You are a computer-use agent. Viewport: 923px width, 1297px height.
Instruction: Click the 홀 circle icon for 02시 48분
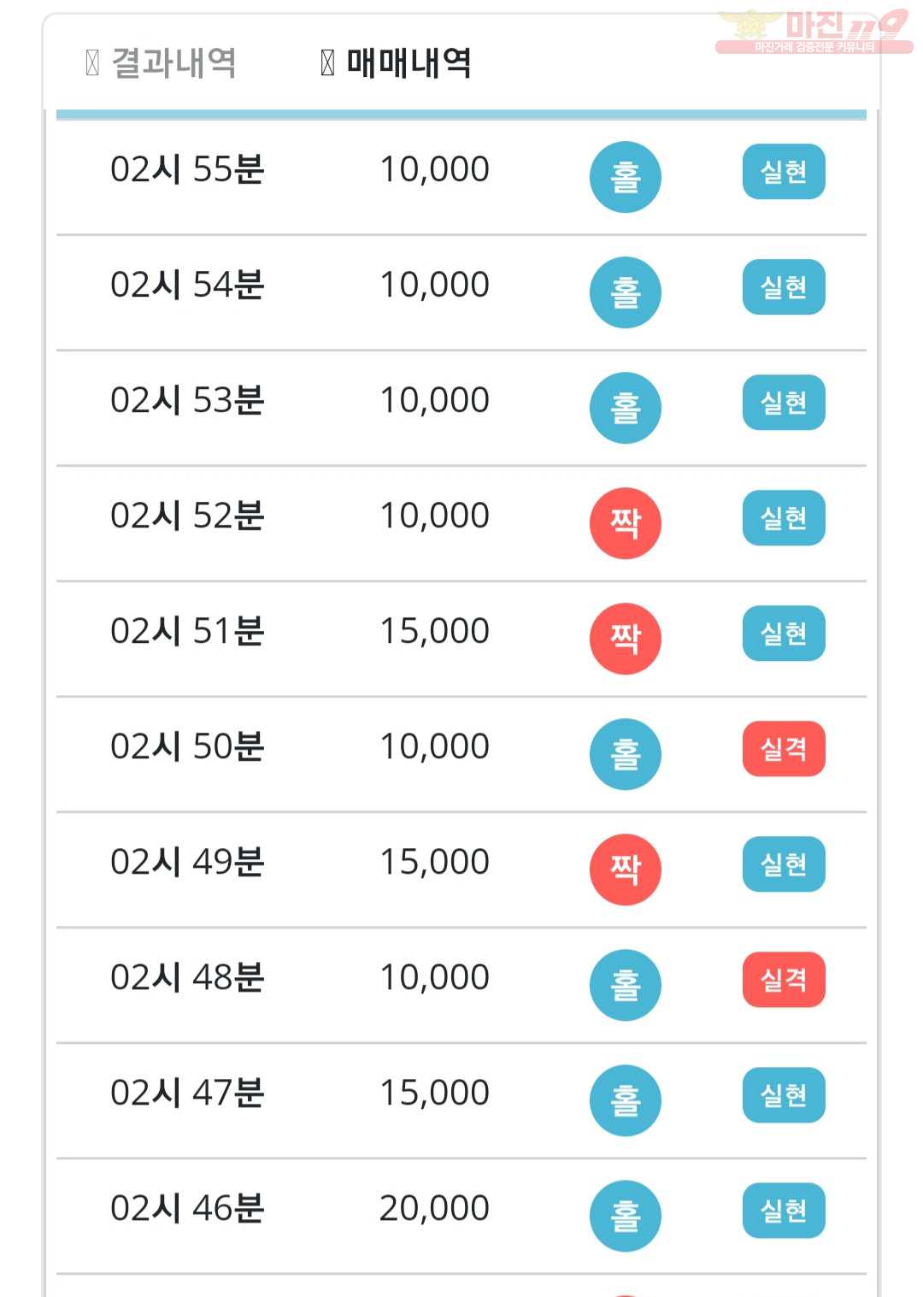pyautogui.click(x=626, y=985)
